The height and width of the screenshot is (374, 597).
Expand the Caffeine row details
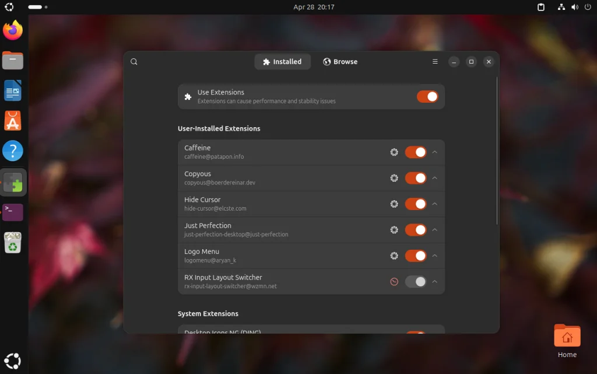click(434, 152)
